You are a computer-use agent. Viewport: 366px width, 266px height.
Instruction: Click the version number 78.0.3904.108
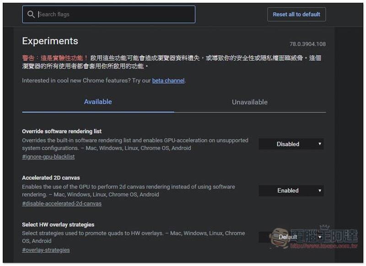[x=307, y=44]
